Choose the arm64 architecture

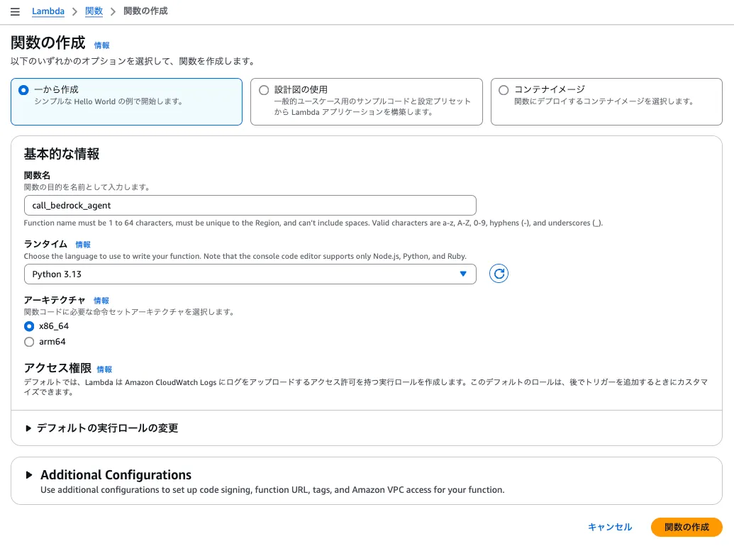tap(29, 342)
